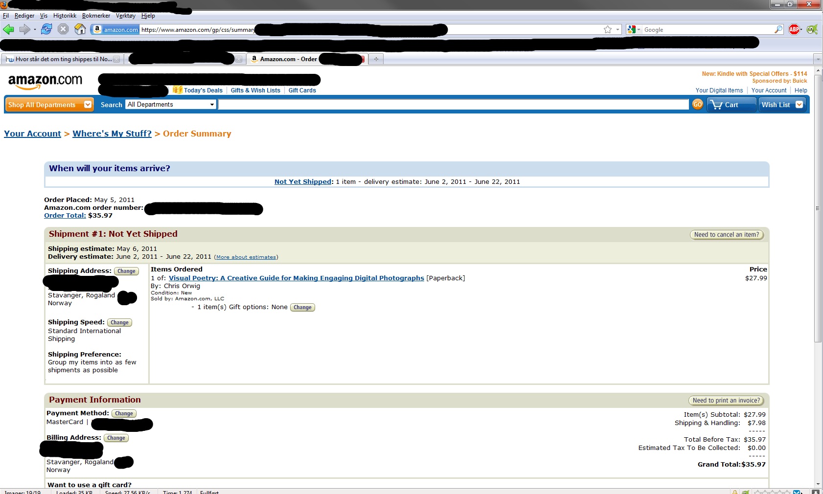Open the top-right Your Account link
This screenshot has height=494, width=823.
(769, 90)
